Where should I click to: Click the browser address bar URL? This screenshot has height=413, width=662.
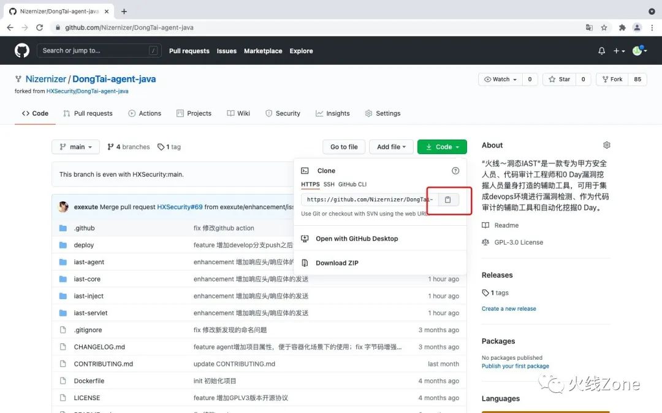tap(129, 28)
